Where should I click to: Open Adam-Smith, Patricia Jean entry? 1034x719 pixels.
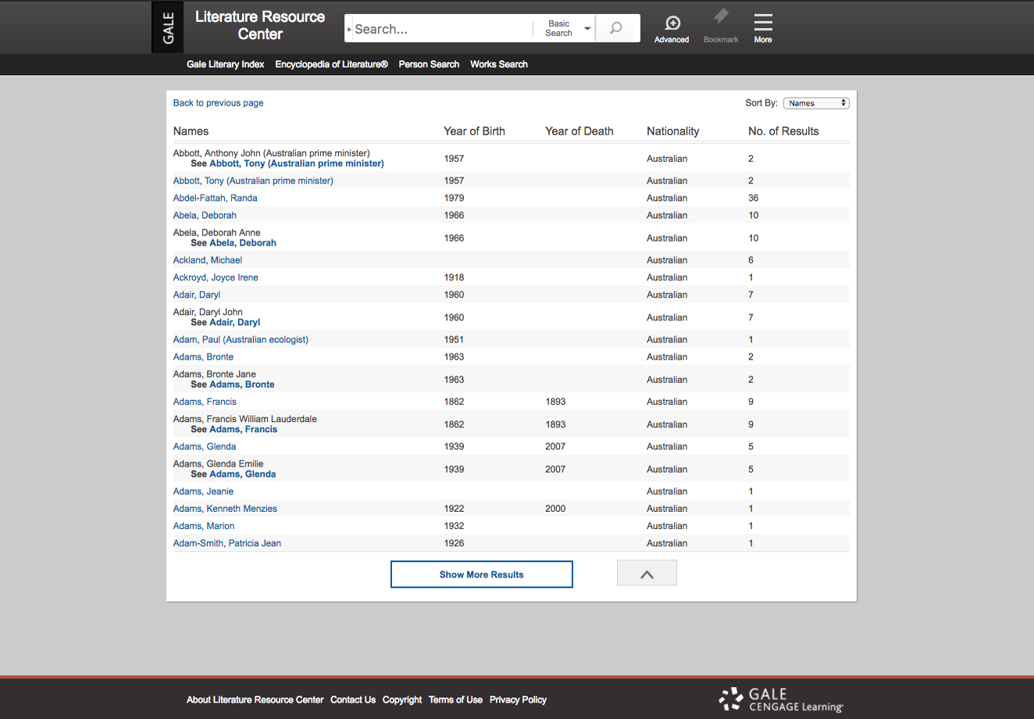tap(227, 543)
